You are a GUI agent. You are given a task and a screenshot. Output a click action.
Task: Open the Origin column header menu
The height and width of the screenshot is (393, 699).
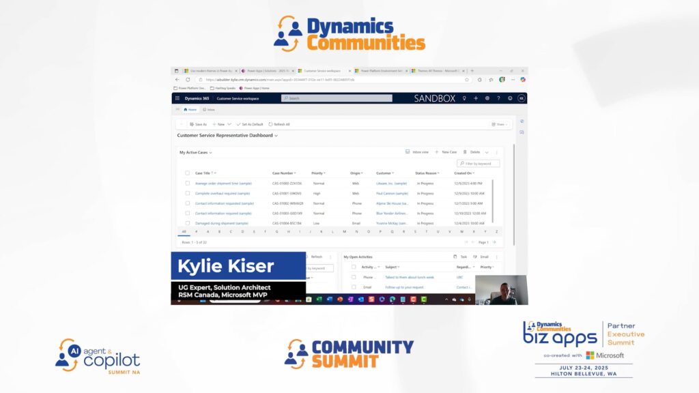[x=356, y=173]
